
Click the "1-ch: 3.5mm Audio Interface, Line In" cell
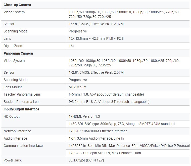(x=128, y=138)
